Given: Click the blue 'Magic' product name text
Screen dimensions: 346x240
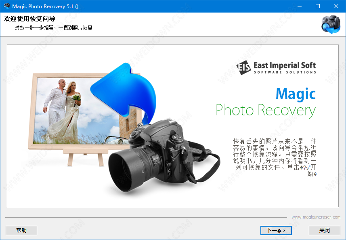Looking at the screenshot, I should coord(296,94).
